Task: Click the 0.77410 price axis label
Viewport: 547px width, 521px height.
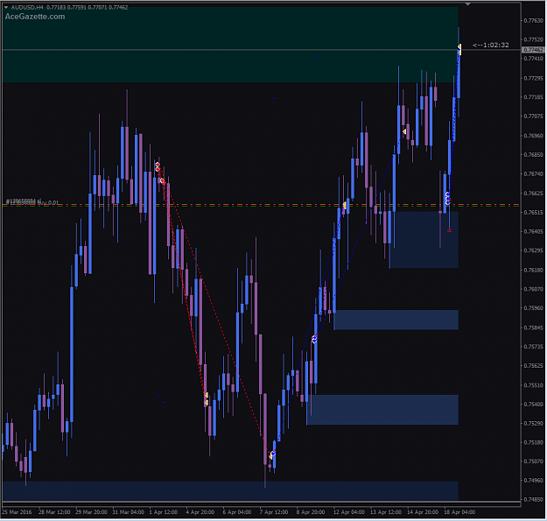Action: coord(533,59)
